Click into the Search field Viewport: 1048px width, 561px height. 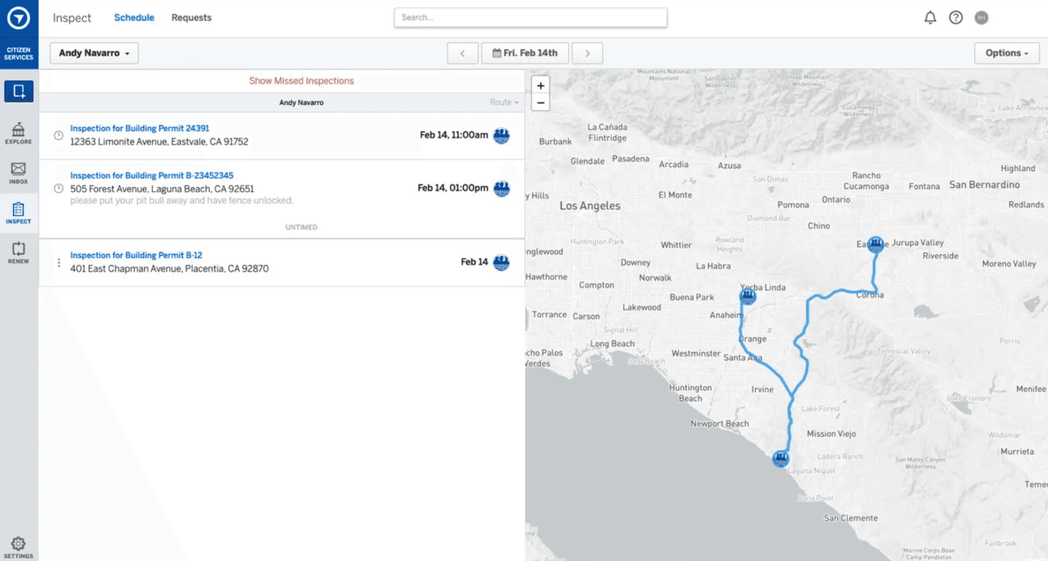click(530, 18)
